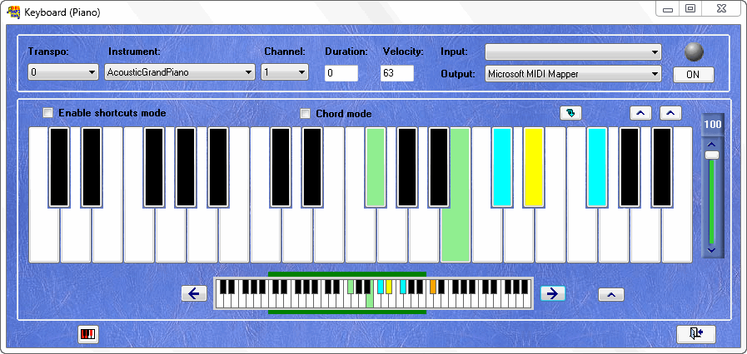Minimize the Keyboard (Piano) window

coord(667,9)
